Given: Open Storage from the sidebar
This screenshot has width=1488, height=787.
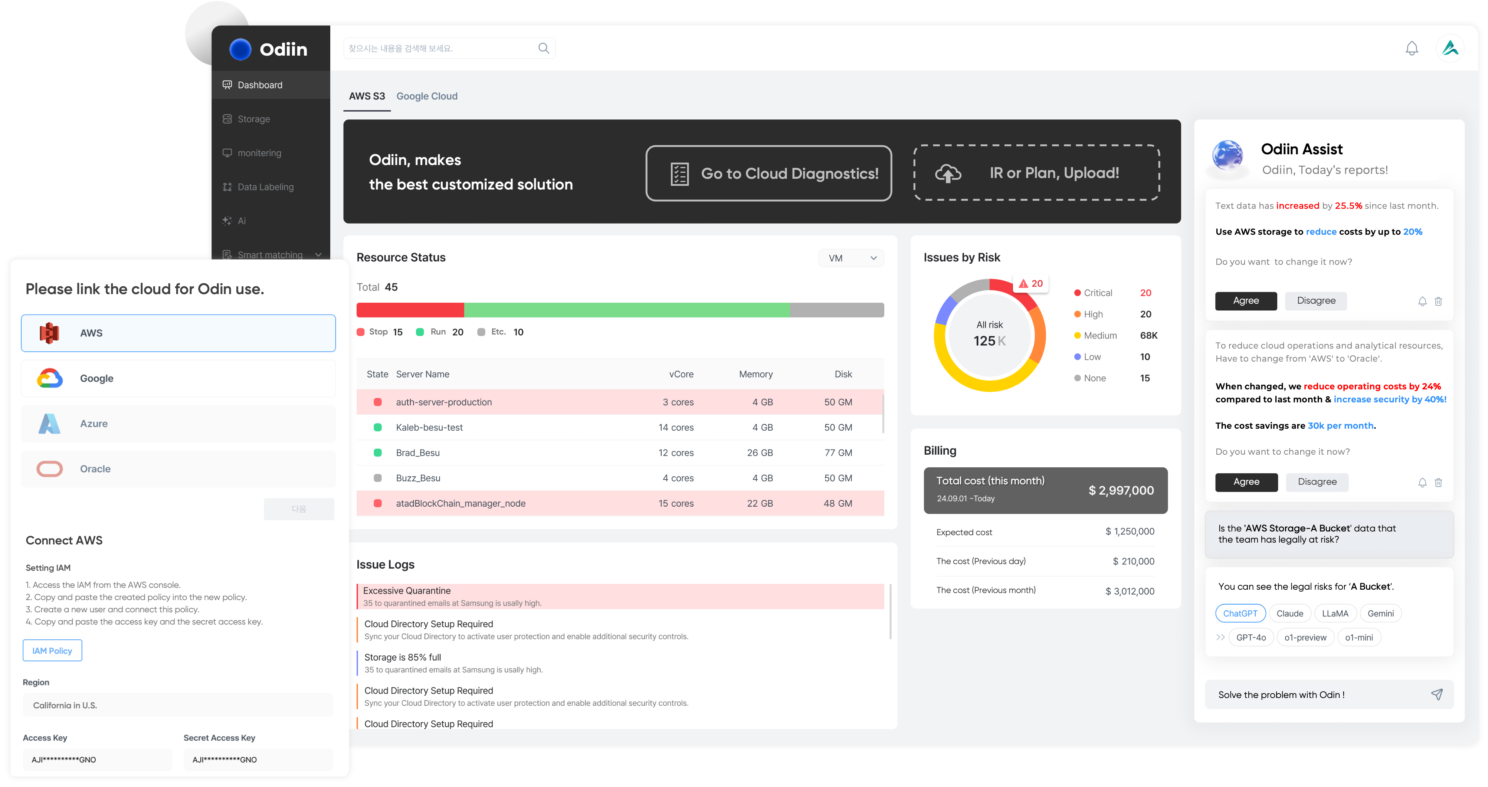Looking at the screenshot, I should click(x=253, y=119).
